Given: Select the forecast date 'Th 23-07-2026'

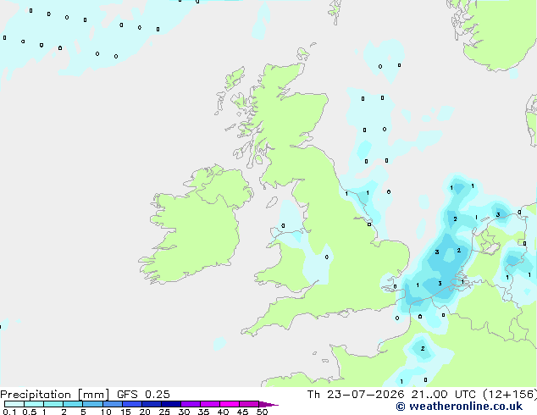Looking at the screenshot, I should [x=355, y=395].
